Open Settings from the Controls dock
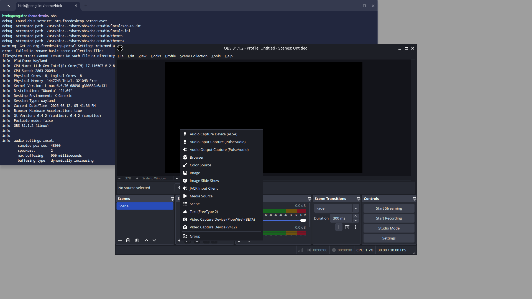 (389, 238)
